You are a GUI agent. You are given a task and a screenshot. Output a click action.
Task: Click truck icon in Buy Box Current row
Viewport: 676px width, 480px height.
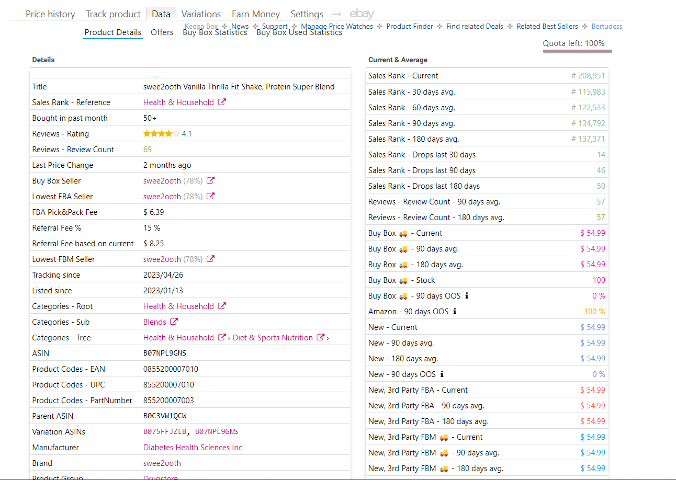403,233
